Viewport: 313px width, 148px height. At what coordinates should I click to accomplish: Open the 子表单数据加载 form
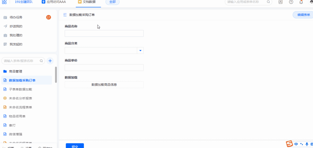(x=20, y=89)
